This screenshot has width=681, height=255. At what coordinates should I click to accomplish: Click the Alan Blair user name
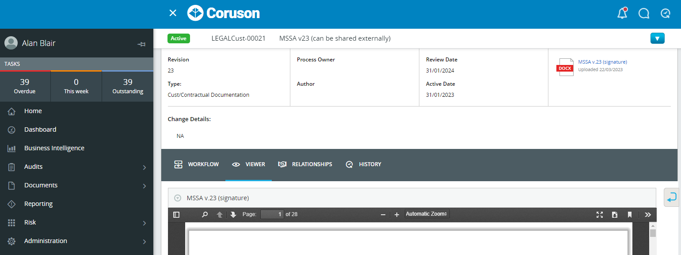tap(39, 43)
